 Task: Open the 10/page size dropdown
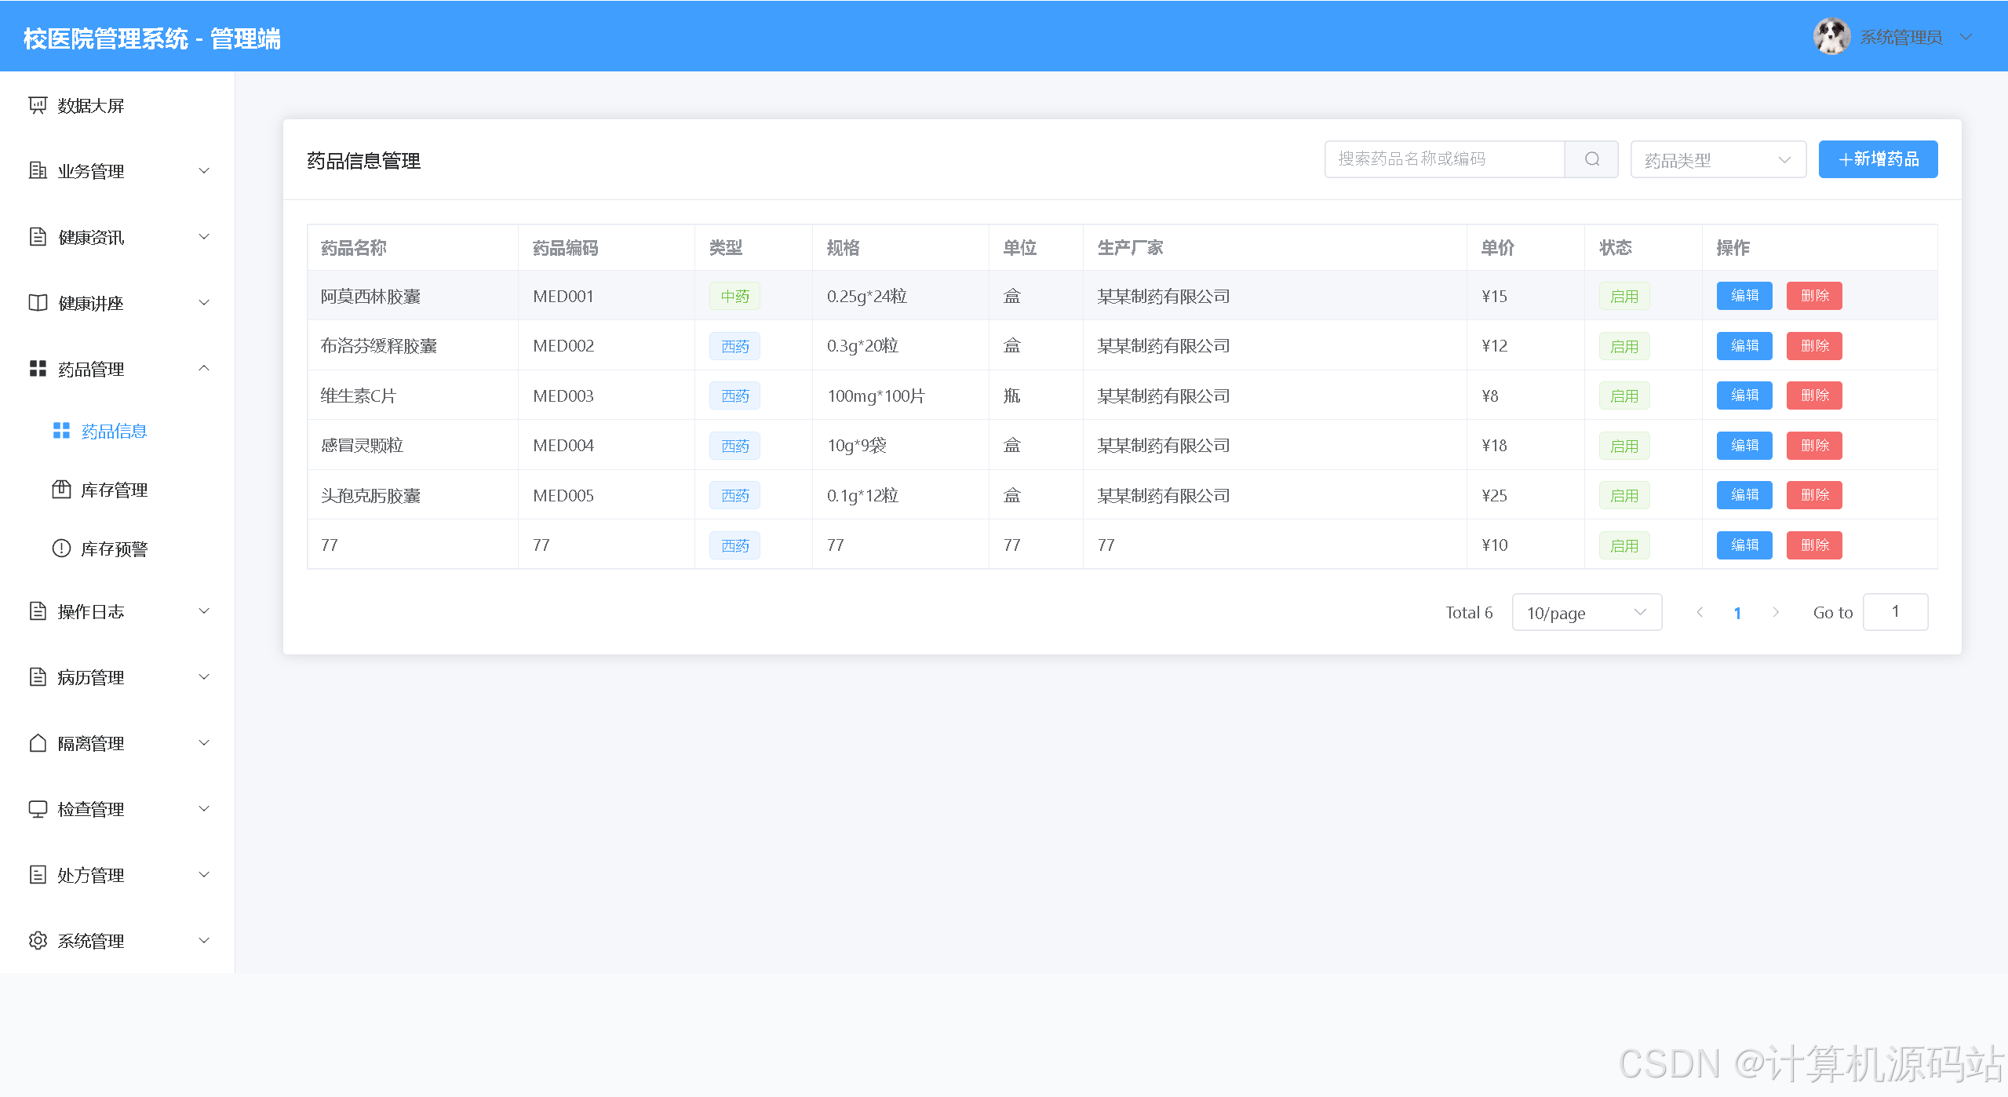pos(1587,612)
